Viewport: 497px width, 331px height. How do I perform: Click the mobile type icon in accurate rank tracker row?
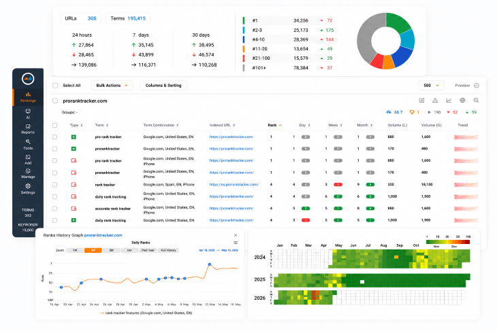[x=74, y=209]
